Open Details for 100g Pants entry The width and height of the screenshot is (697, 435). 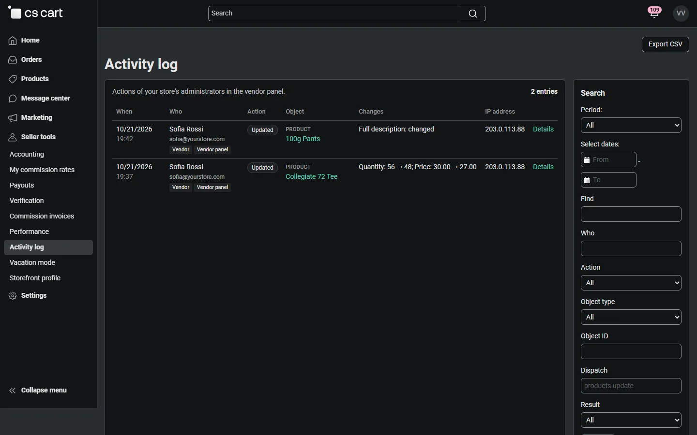click(543, 129)
